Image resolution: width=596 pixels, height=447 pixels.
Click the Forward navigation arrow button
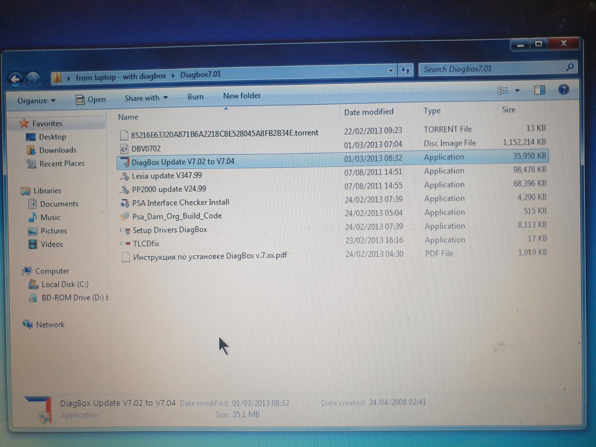pos(33,79)
